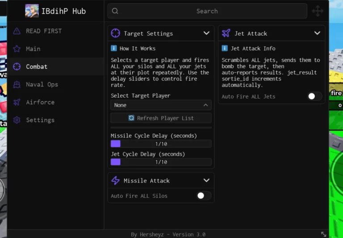Adjust the Missile Cycle Delay slider
This screenshot has height=238, width=343.
coord(161,144)
